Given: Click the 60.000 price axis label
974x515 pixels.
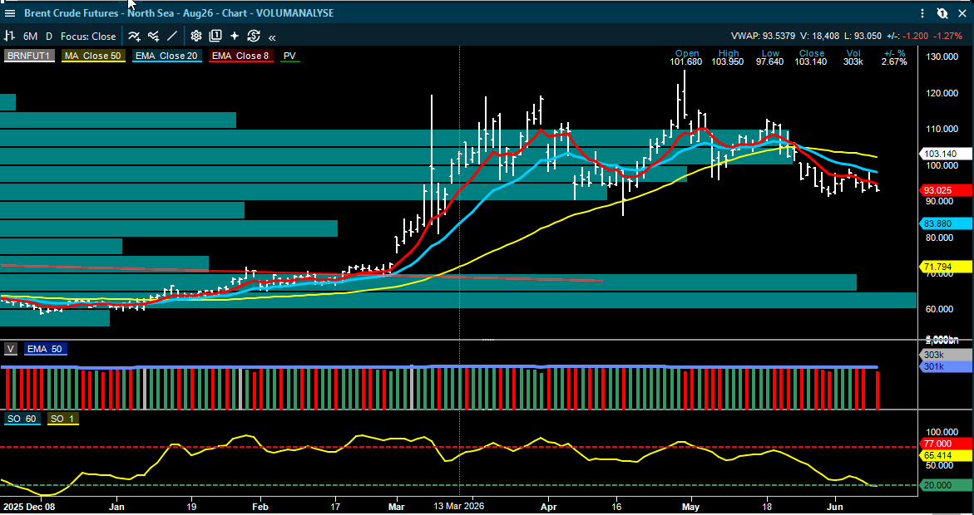Looking at the screenshot, I should (941, 309).
